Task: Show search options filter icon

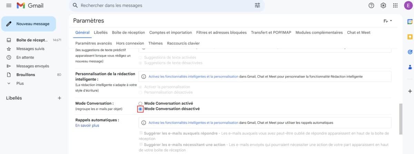Action: coord(257,5)
